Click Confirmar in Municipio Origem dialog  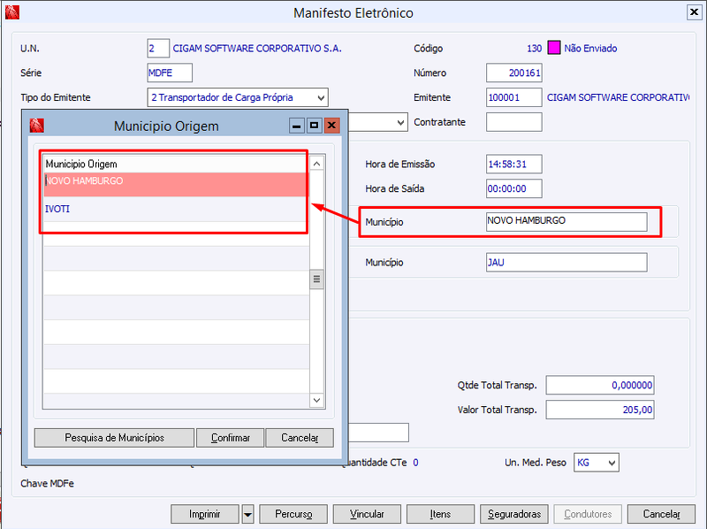pyautogui.click(x=231, y=438)
